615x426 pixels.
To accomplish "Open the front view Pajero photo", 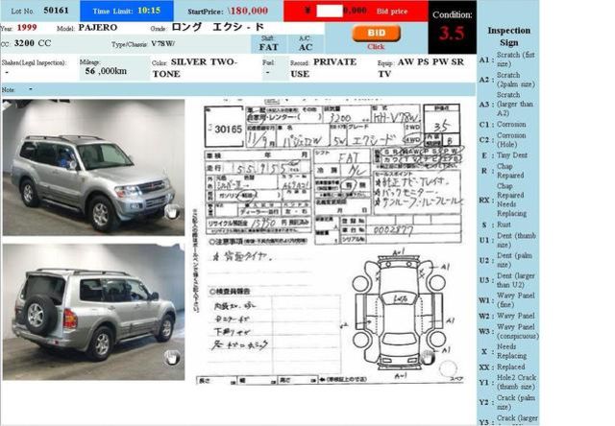I will [93, 167].
